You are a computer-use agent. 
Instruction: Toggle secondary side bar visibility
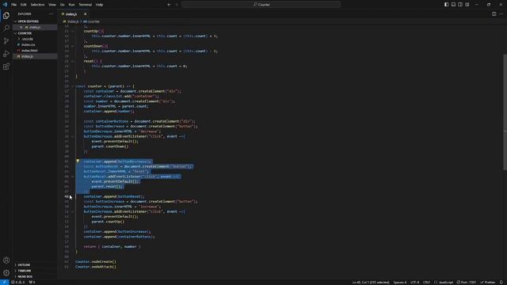(x=460, y=5)
